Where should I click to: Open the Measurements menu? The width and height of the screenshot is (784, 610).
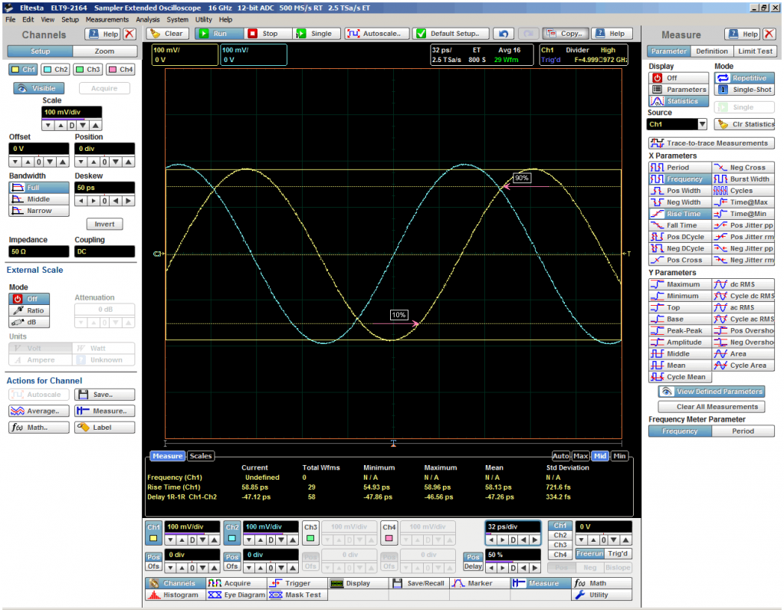(x=107, y=19)
